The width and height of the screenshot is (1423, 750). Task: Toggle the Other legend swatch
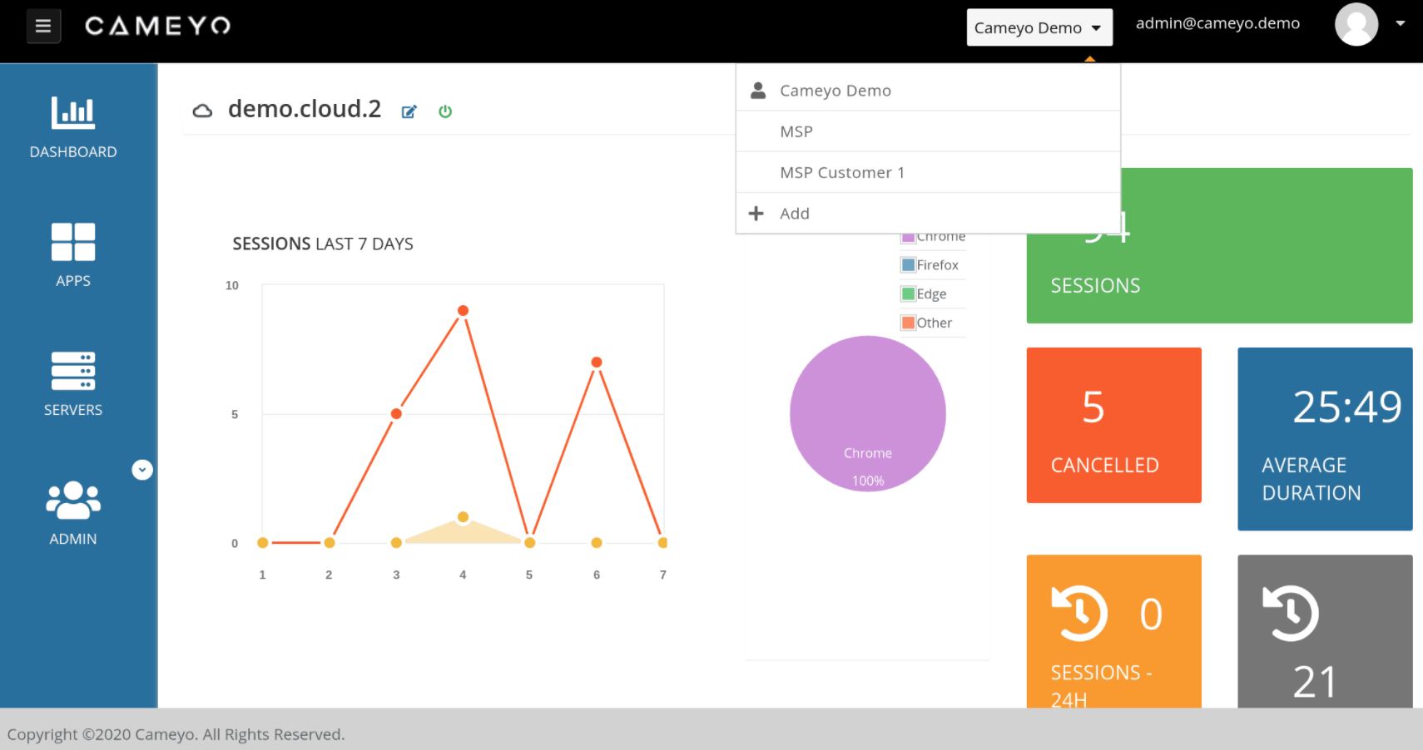pos(908,323)
